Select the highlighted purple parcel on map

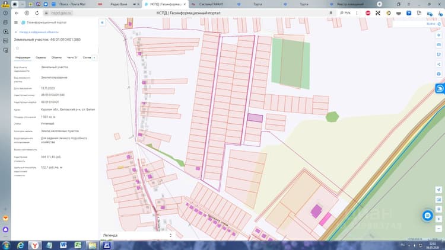pyautogui.click(x=255, y=118)
